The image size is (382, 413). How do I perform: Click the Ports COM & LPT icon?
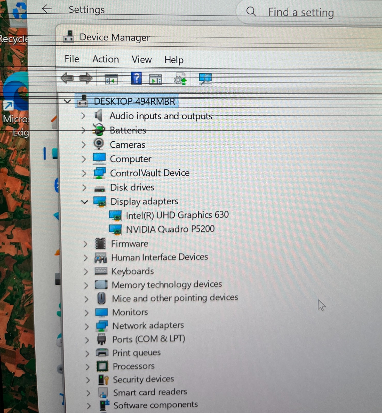pos(102,339)
